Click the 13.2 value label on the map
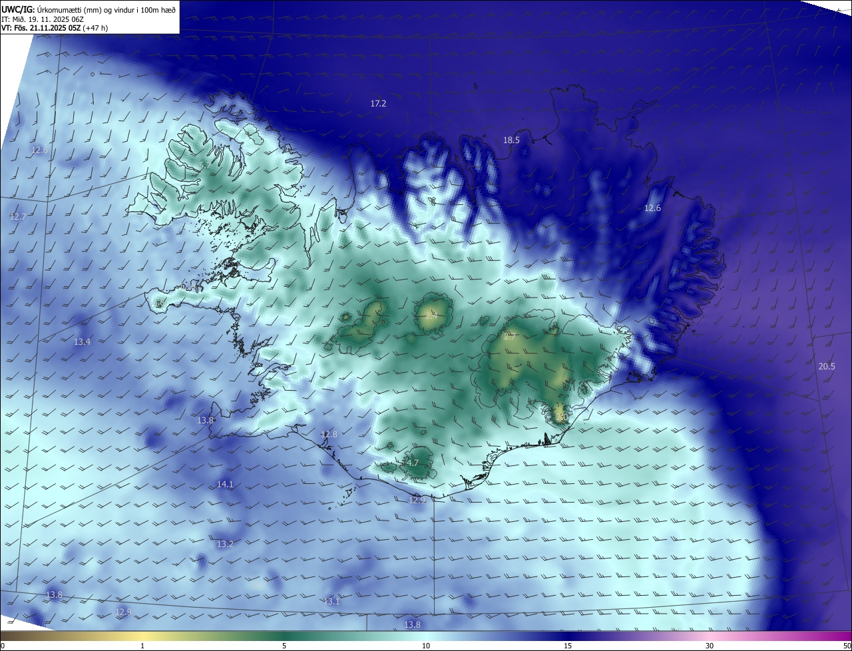 coord(225,544)
